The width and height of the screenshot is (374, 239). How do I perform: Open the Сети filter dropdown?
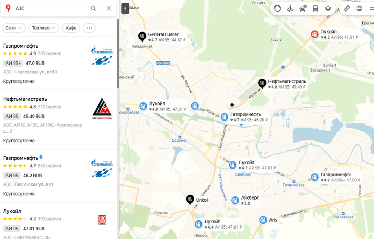tap(14, 28)
